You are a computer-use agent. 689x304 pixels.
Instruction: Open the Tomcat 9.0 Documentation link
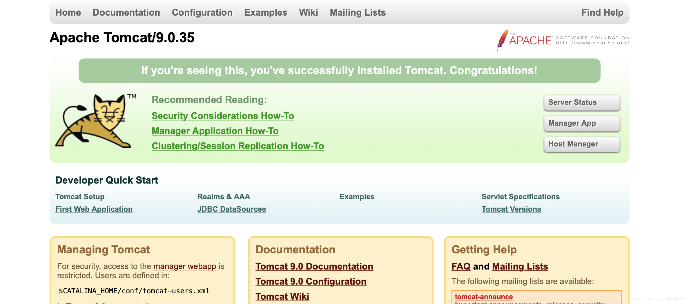pos(314,266)
